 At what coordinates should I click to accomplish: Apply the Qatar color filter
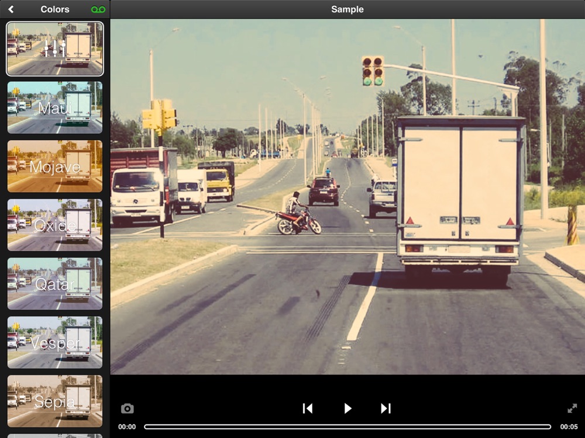pos(55,284)
